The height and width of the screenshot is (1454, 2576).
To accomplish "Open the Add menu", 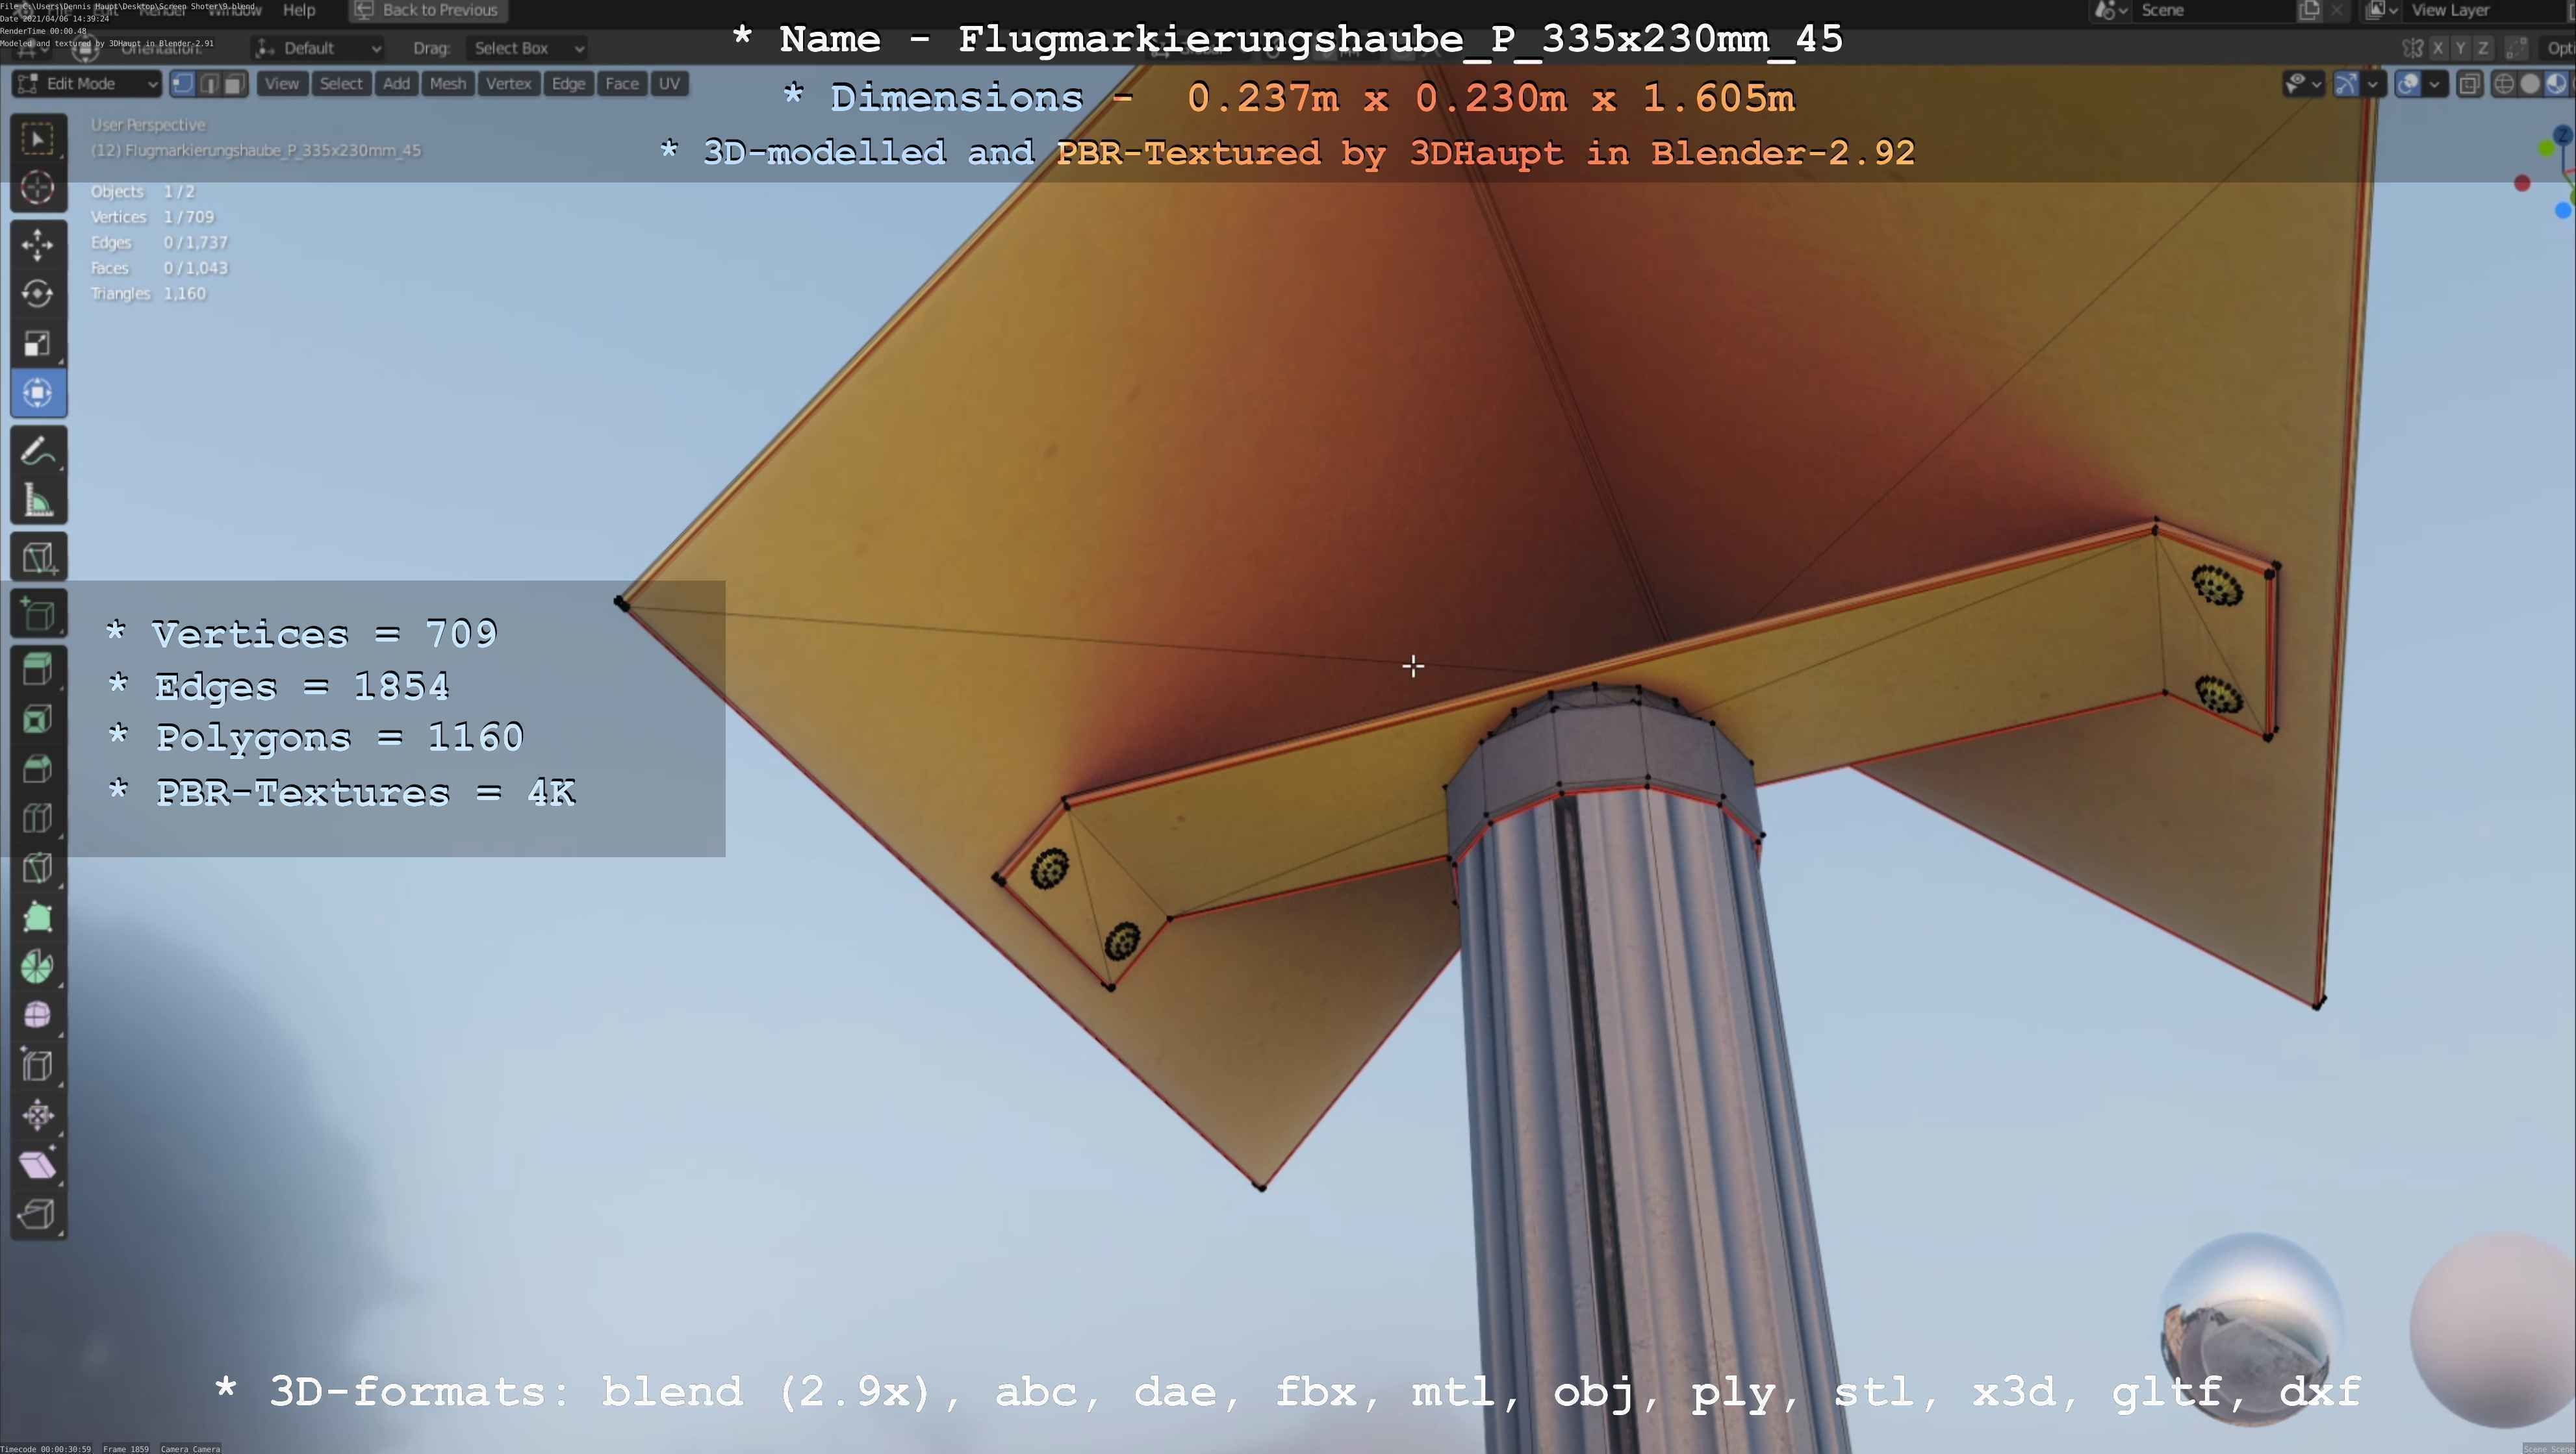I will [x=397, y=84].
